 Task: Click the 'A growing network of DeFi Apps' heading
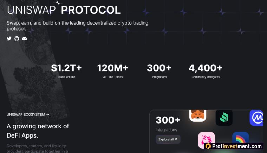pyautogui.click(x=38, y=131)
